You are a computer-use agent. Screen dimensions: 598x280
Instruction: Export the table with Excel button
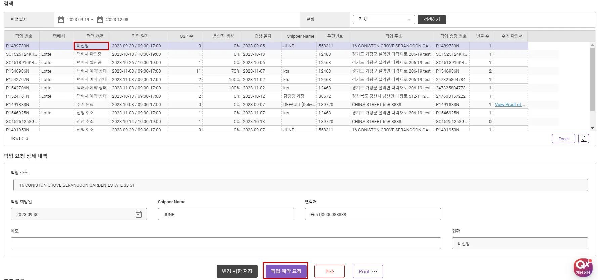tap(563, 139)
